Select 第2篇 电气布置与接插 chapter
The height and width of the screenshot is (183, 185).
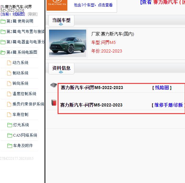coord(26,31)
